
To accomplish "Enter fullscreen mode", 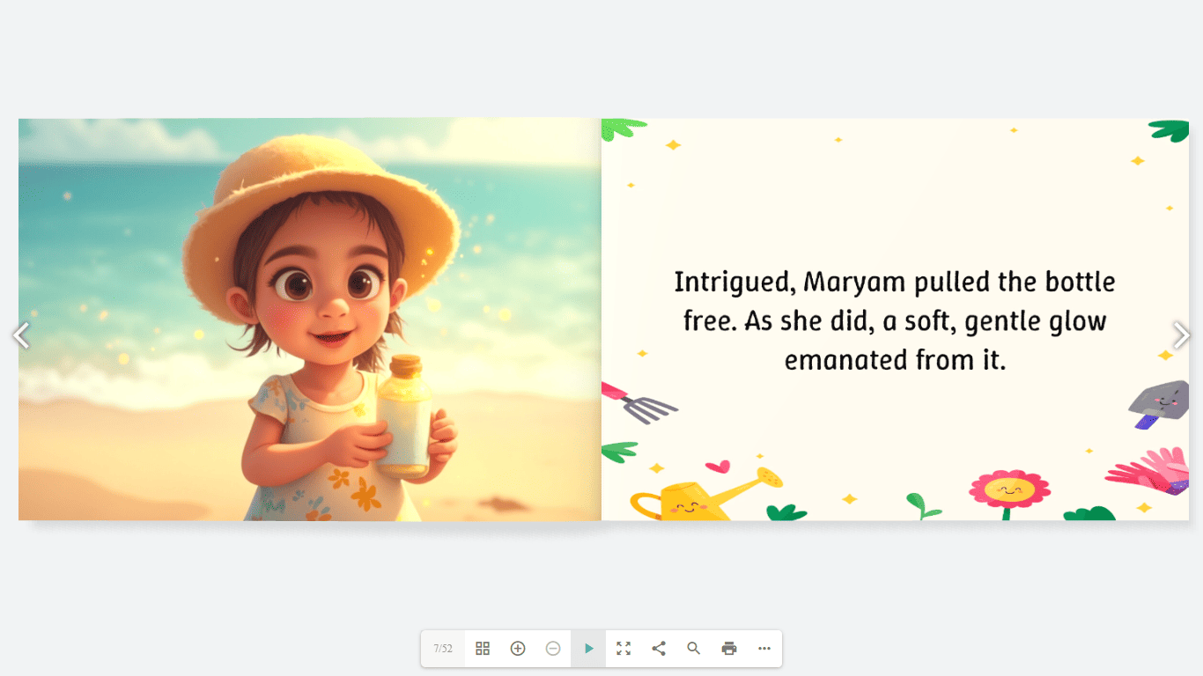I will (x=624, y=649).
